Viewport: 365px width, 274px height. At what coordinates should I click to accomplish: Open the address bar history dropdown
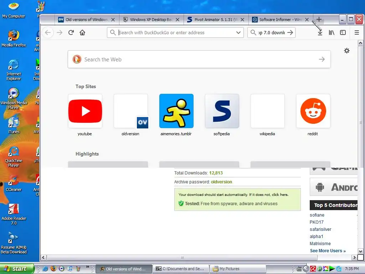238,32
